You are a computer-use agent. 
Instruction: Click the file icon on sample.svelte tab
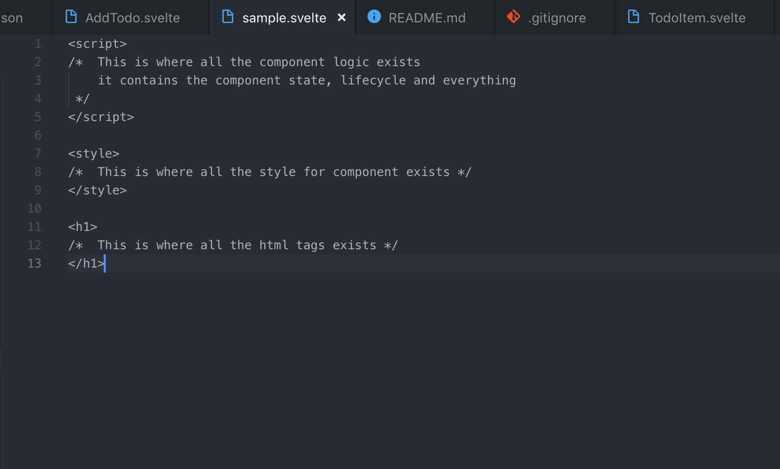click(x=228, y=17)
